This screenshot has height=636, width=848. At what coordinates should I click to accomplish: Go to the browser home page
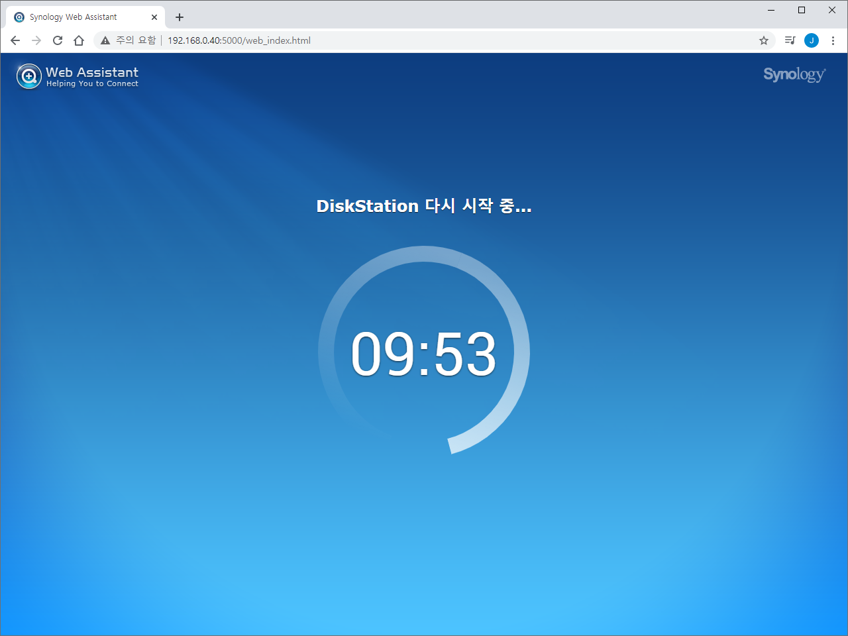coord(79,40)
